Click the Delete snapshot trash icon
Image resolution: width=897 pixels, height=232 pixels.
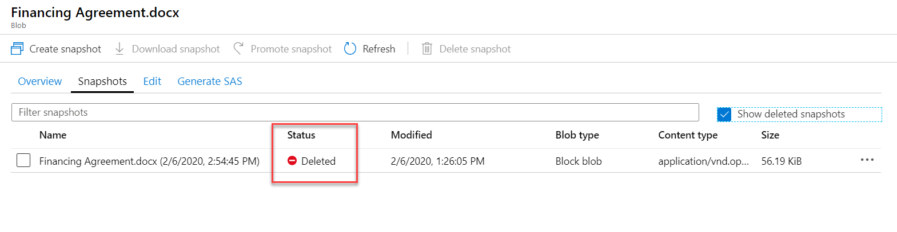click(x=427, y=49)
